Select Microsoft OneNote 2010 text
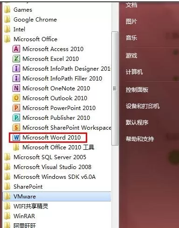The width and height of the screenshot is (179, 228). point(56,88)
